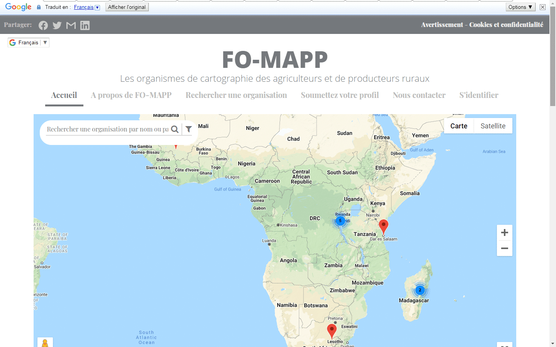Click the organisation search input field
Screen dimensions: 556x347
107,130
